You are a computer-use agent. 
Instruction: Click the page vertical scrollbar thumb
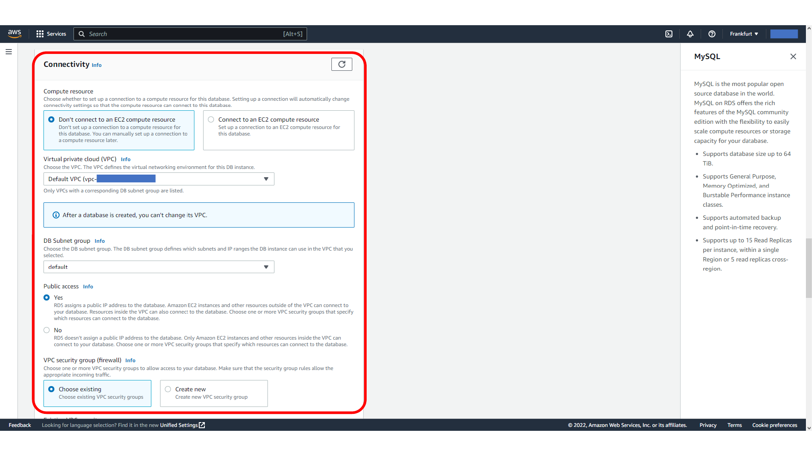(x=809, y=268)
